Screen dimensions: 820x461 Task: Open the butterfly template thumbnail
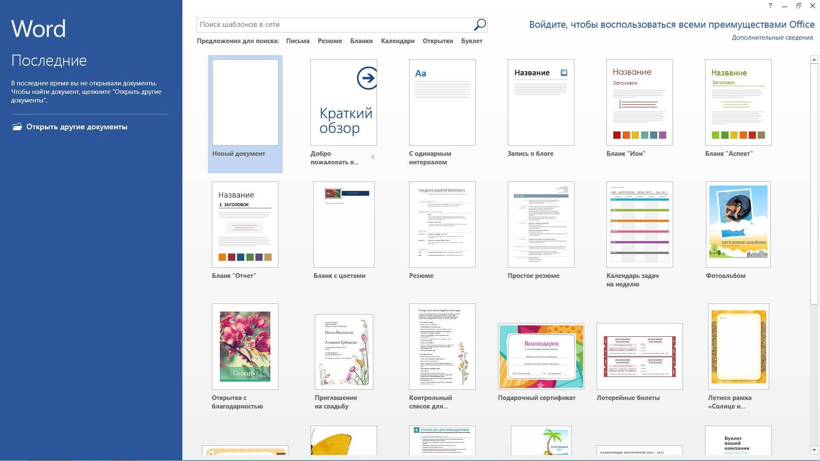click(344, 440)
